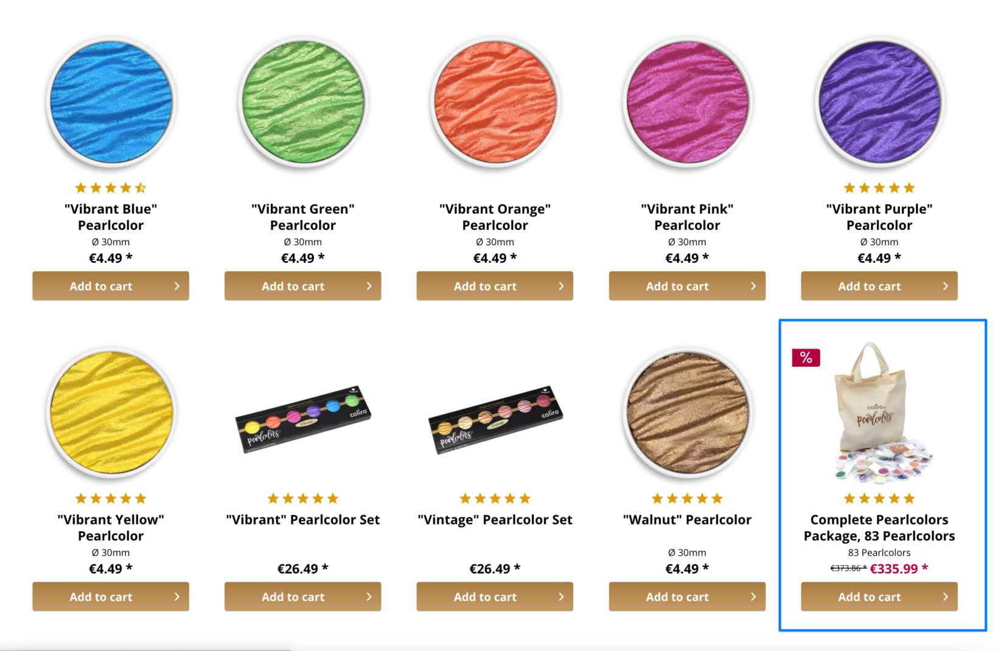Image resolution: width=998 pixels, height=651 pixels.
Task: Click the Walnut shimmer pan image
Action: tap(686, 413)
